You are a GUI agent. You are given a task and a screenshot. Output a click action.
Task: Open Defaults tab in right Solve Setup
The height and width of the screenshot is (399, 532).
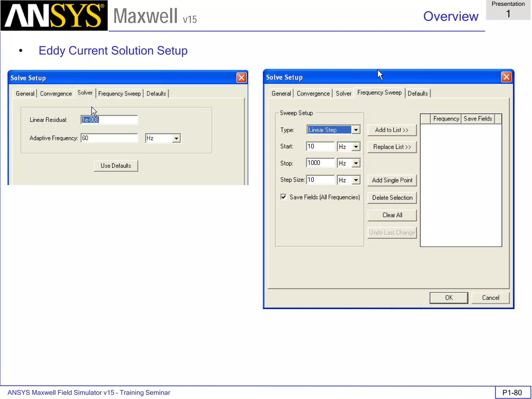click(x=418, y=94)
